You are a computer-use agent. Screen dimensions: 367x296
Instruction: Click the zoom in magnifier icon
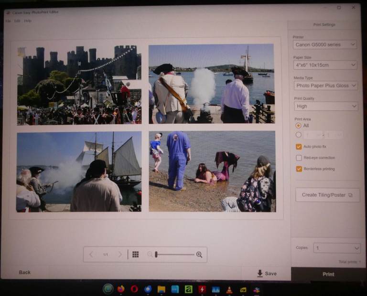199,254
